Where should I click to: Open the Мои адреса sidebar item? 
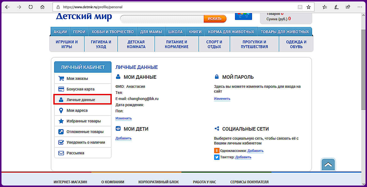[83, 110]
